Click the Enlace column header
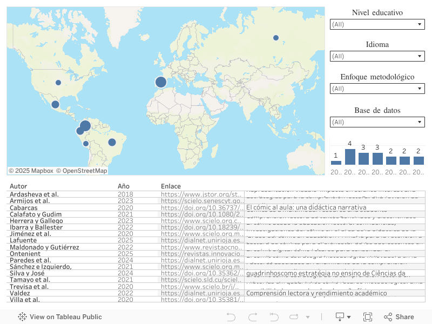 pos(171,186)
